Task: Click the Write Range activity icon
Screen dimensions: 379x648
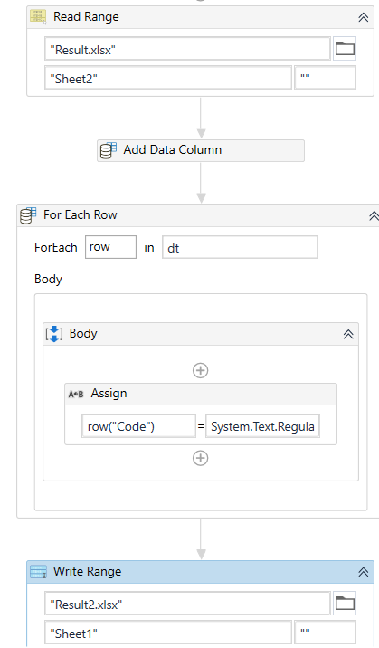Action: pos(38,572)
